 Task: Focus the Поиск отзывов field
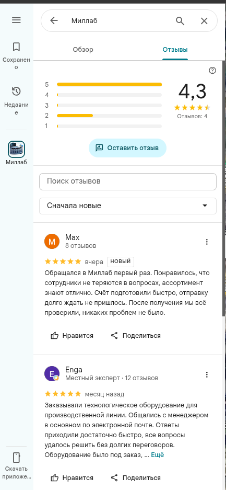coord(128,181)
